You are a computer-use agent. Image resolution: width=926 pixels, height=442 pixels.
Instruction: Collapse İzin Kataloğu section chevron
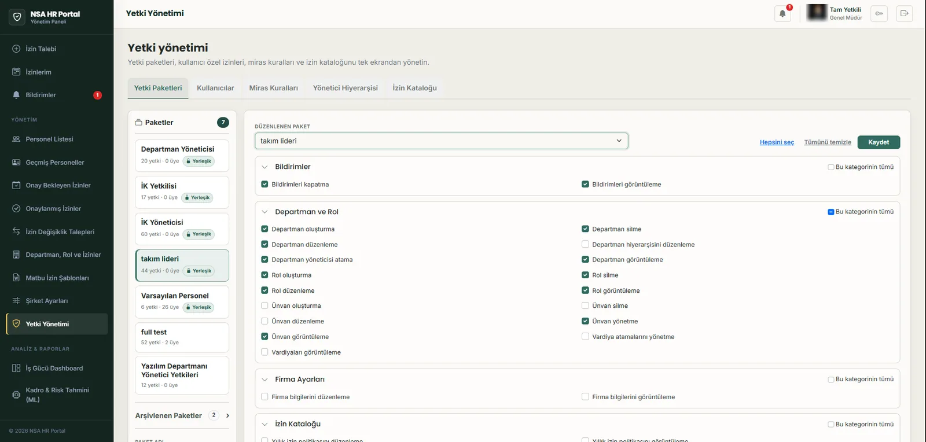[264, 424]
